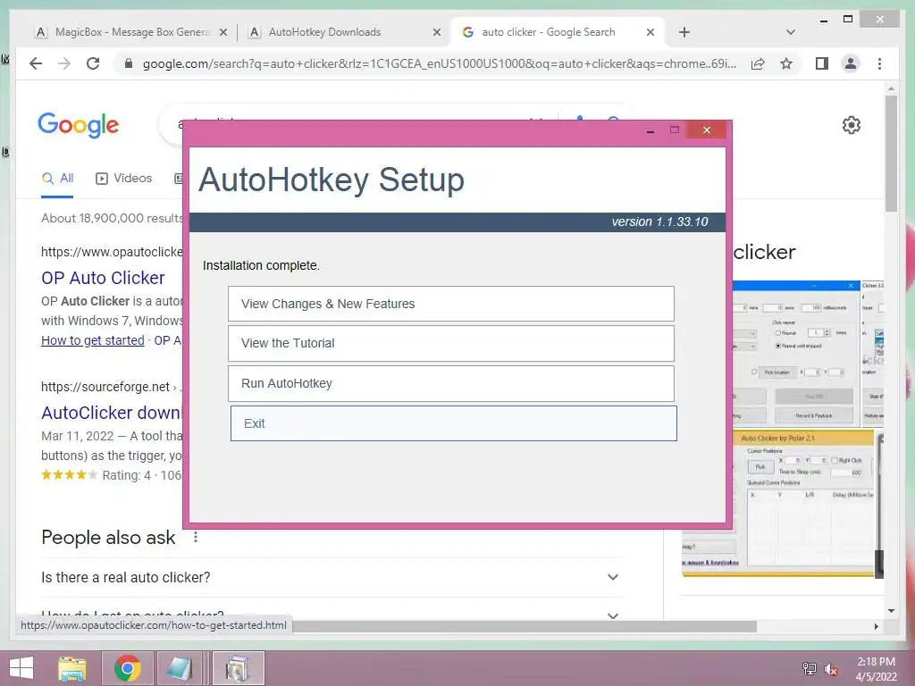Click the Google page vertical scrollbar
This screenshot has width=915, height=686.
pyautogui.click(x=891, y=154)
